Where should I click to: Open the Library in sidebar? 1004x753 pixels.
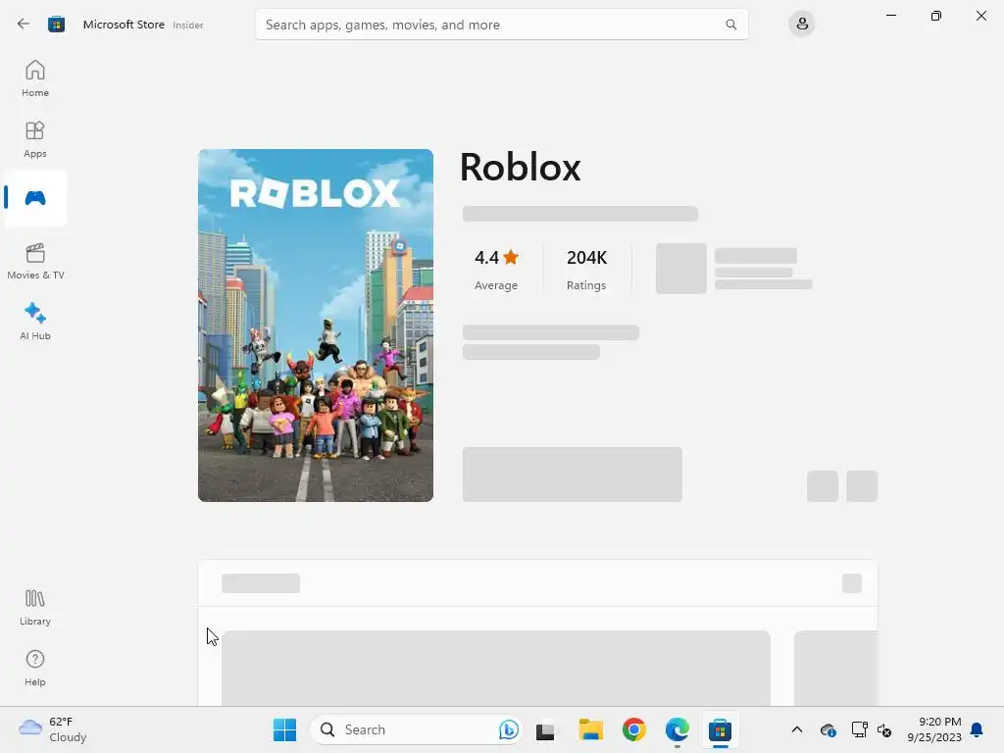coord(35,607)
